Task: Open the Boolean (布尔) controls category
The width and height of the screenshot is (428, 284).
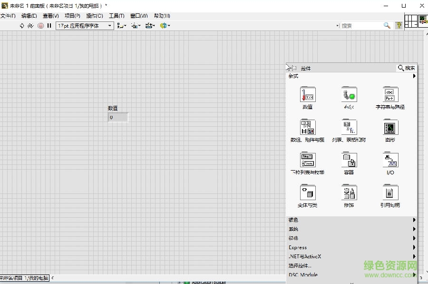Action: [348, 94]
